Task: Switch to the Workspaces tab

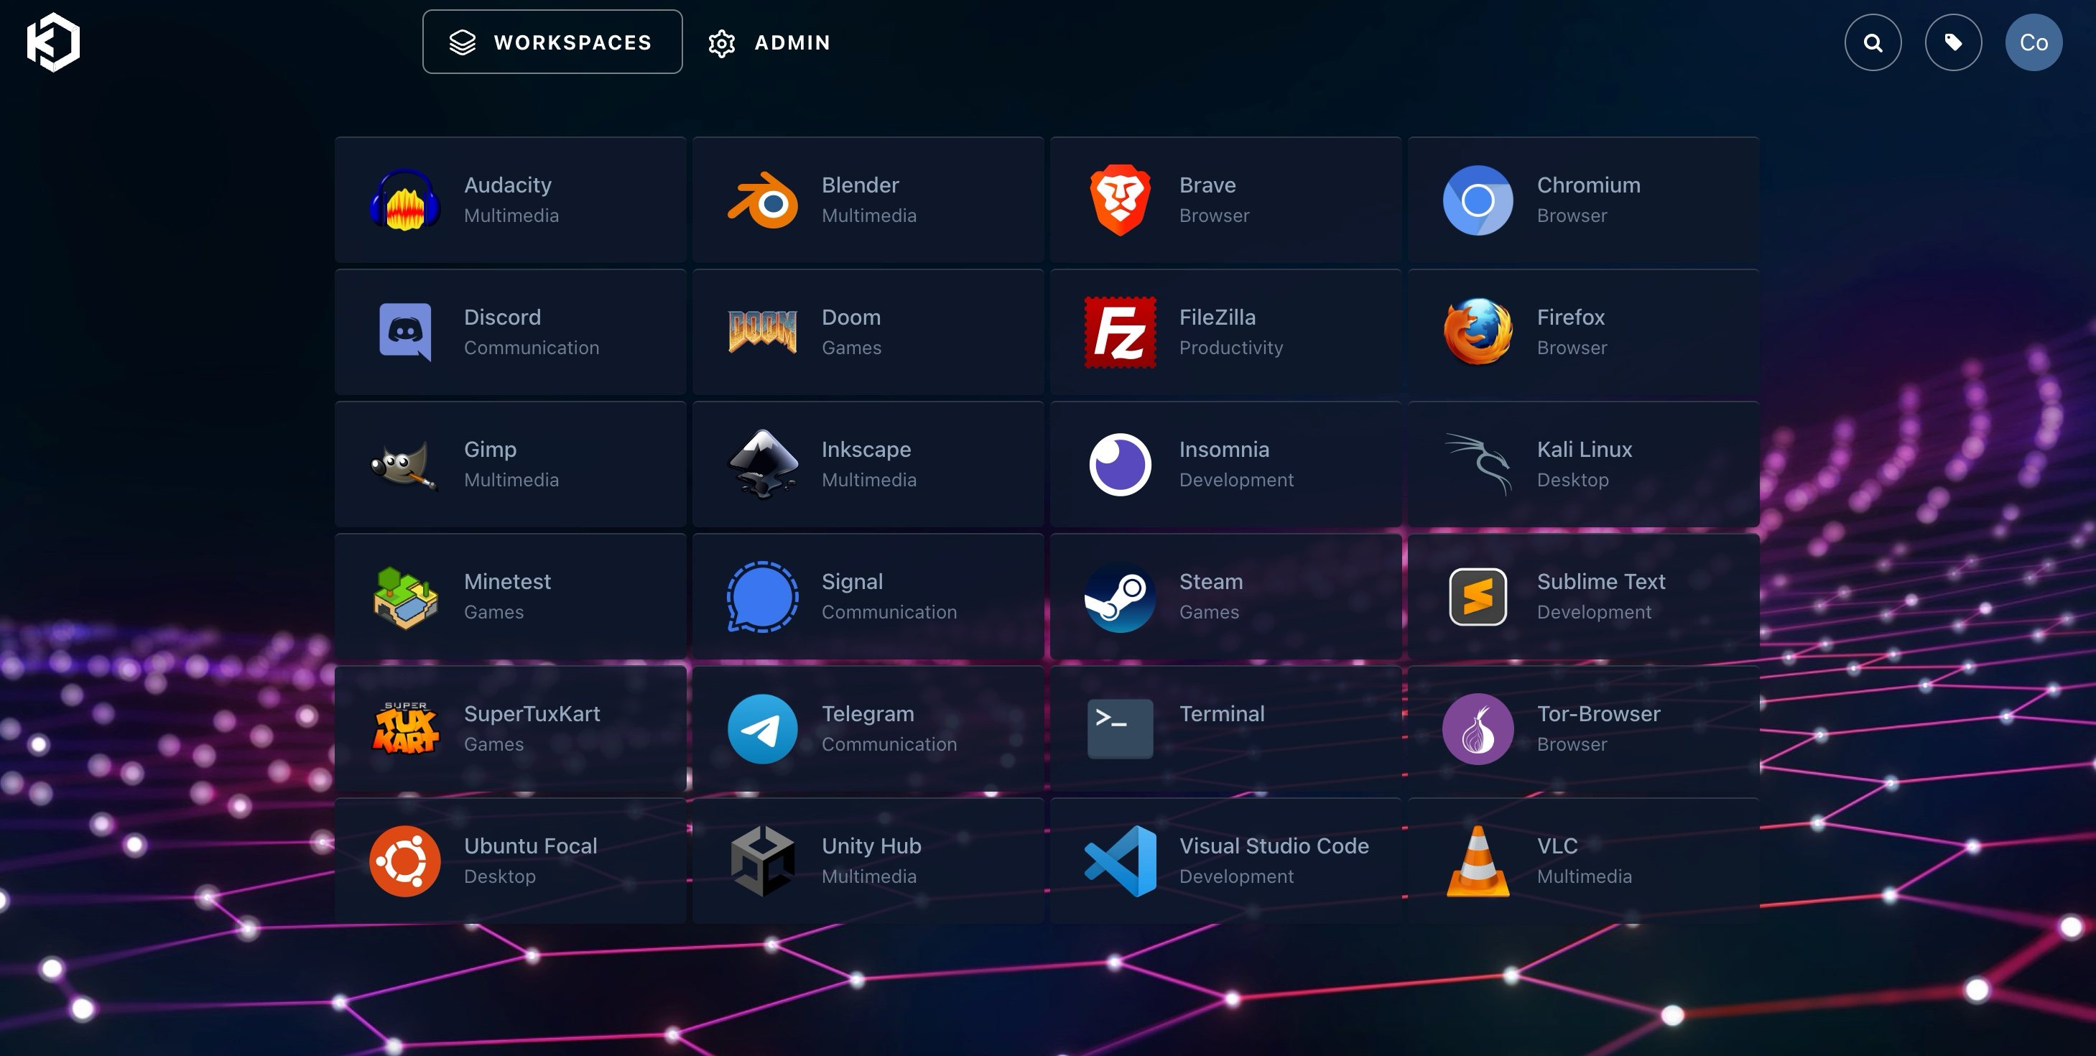Action: [552, 42]
